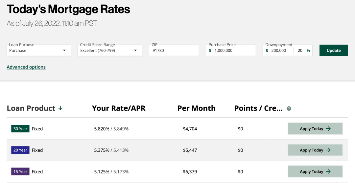Expand the Credit Score Range dropdown
The height and width of the screenshot is (183, 355).
110,51
